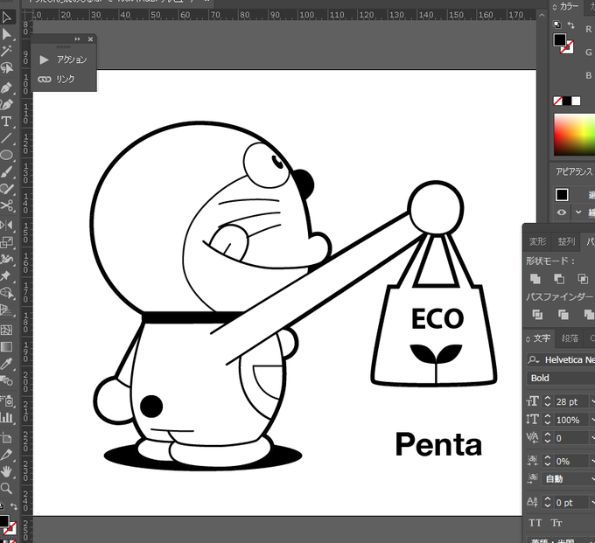Select the Eyedropper tool
Viewport: 595px width, 543px height.
pyautogui.click(x=6, y=364)
